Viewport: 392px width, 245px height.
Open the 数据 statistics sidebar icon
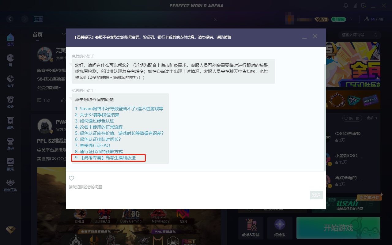[x=10, y=164]
